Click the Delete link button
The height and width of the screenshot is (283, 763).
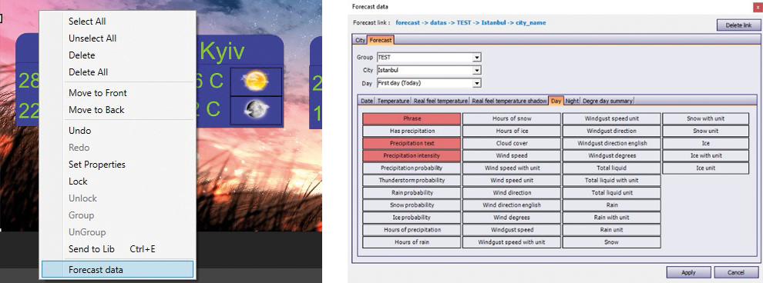[x=738, y=25]
